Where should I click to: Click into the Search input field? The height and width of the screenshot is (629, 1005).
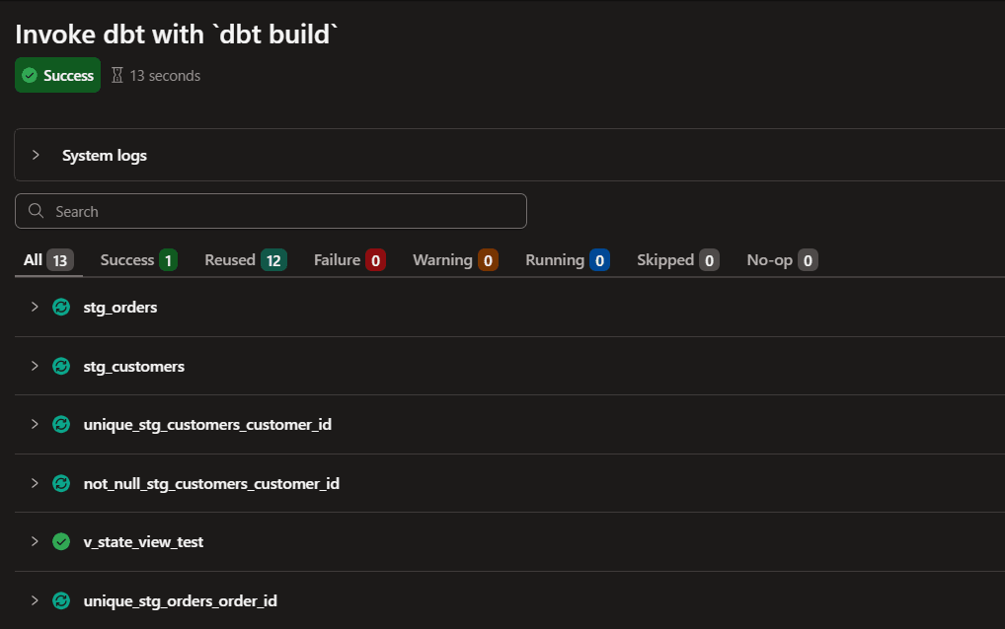(x=271, y=211)
